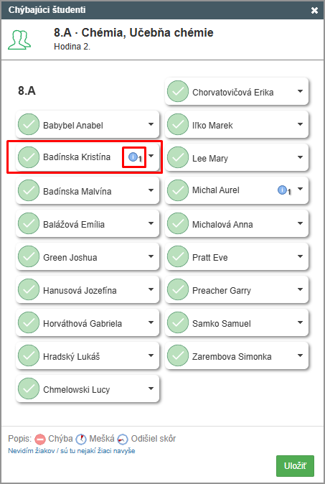Toggle attendance checkmark for Babybel Anabel

point(29,124)
